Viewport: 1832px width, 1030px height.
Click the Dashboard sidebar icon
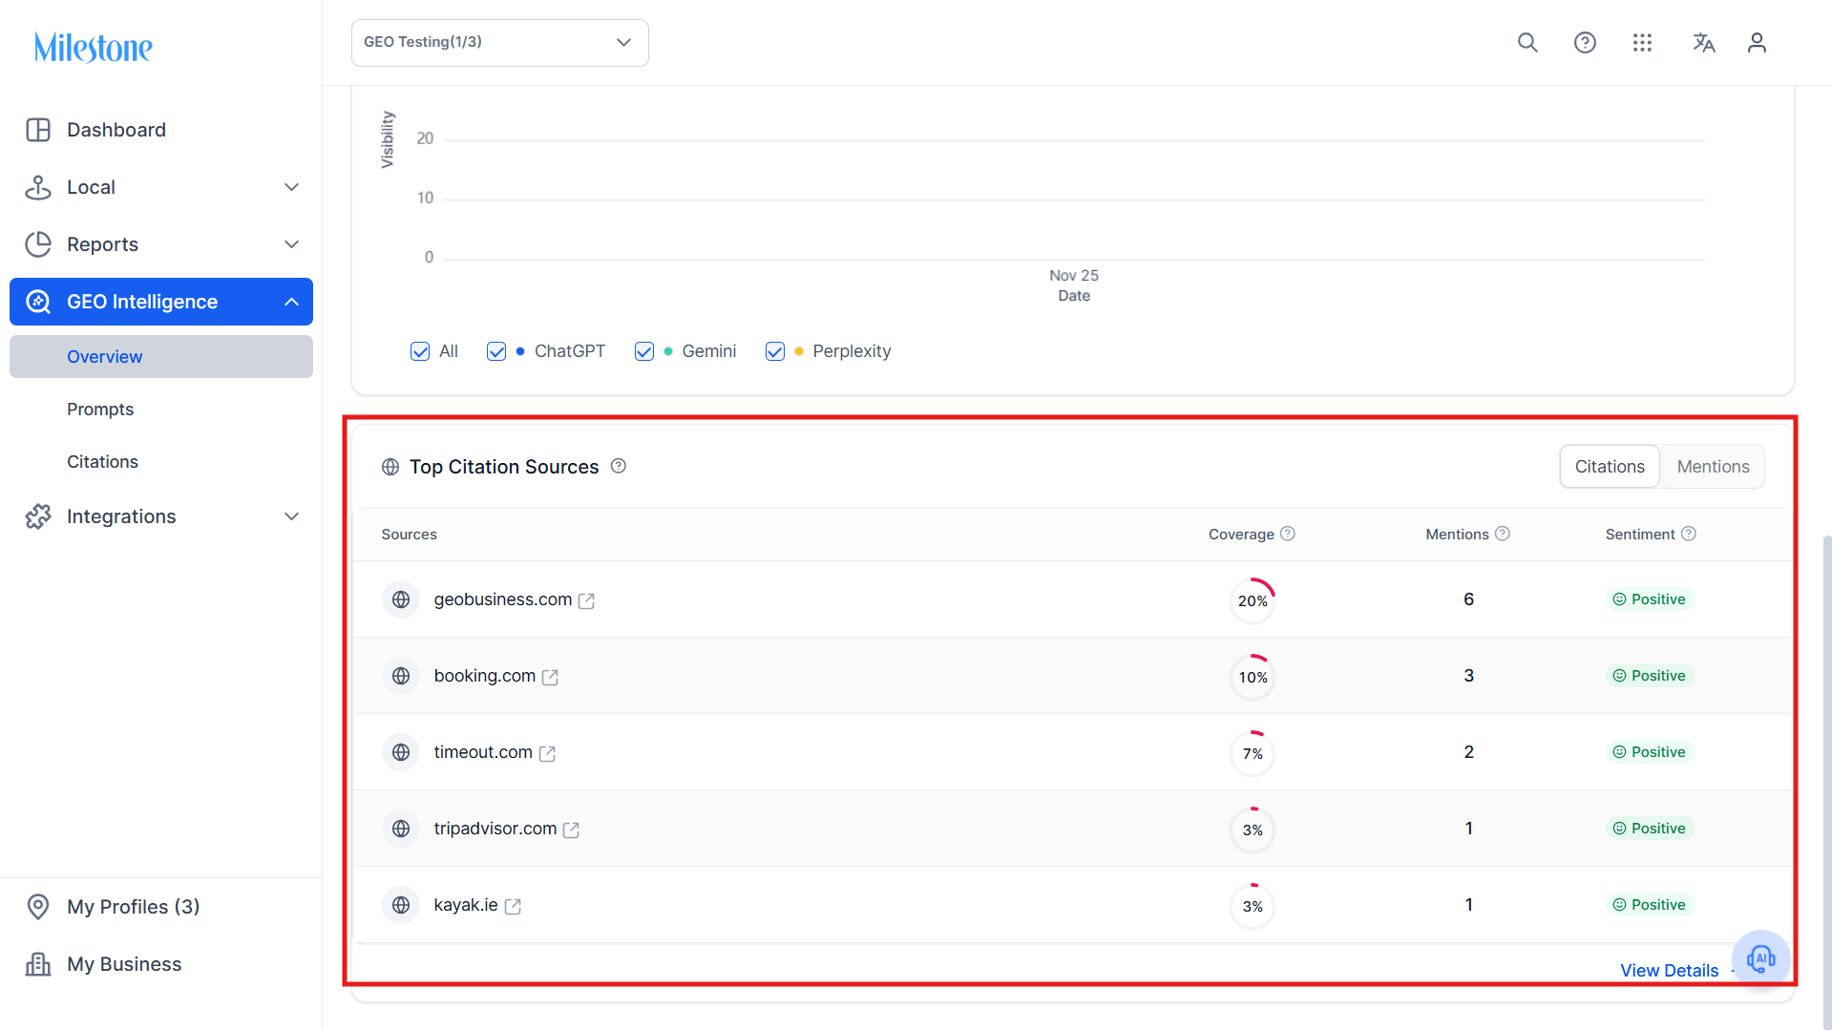[38, 130]
